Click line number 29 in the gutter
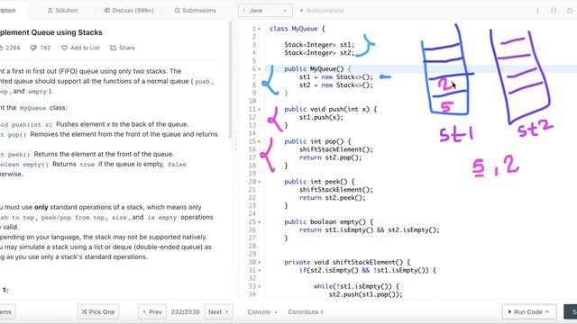 252,254
